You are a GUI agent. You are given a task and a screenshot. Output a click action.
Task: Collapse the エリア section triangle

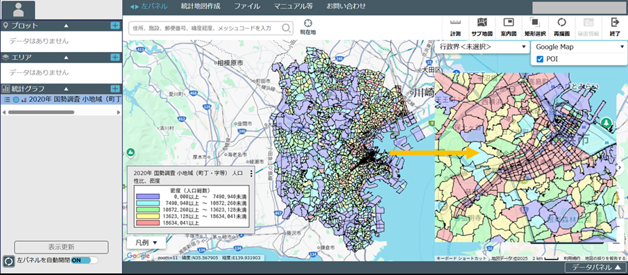point(67,58)
